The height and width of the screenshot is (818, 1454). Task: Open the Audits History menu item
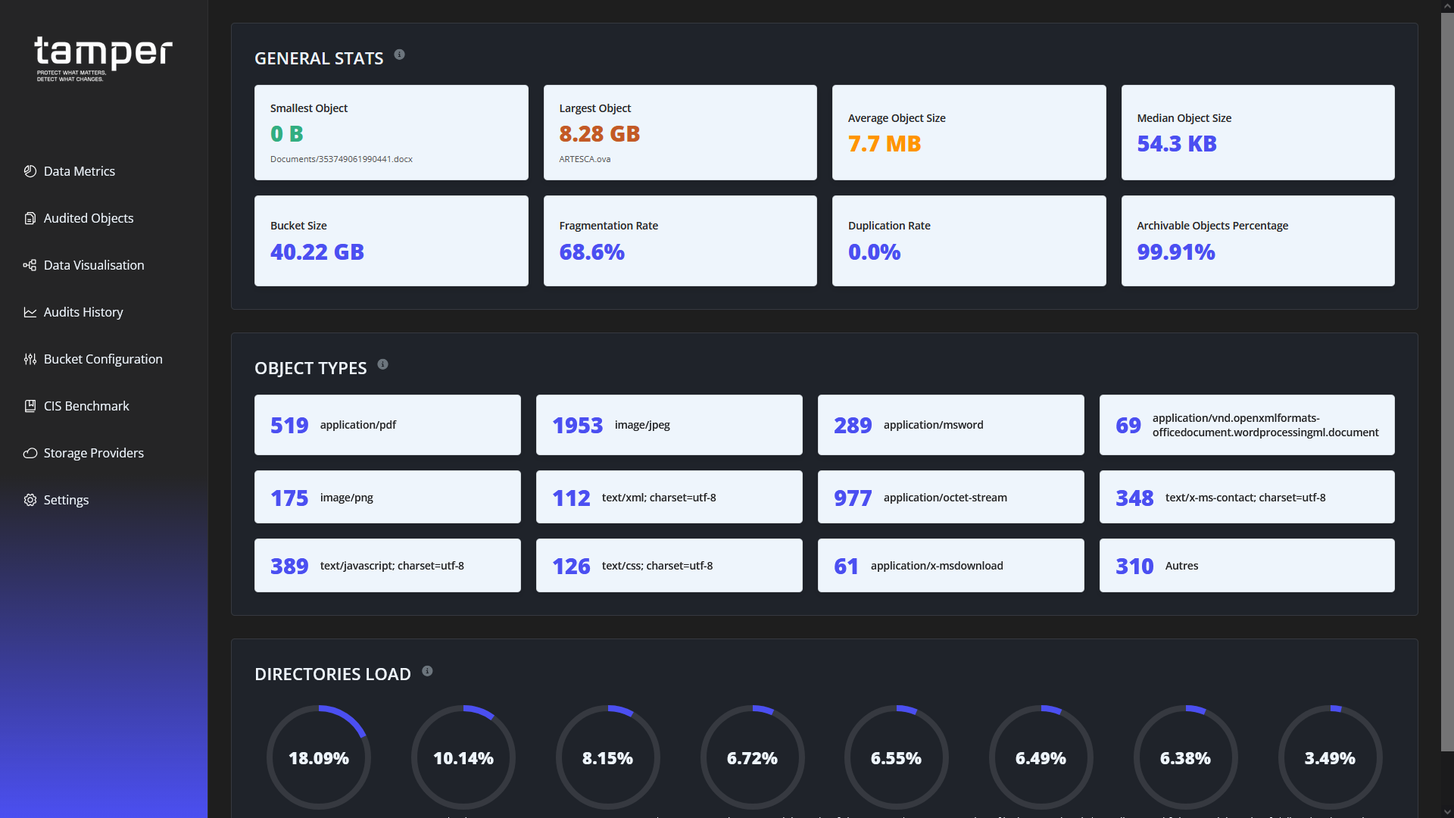click(x=83, y=312)
